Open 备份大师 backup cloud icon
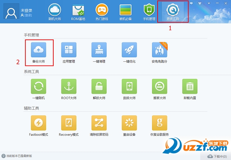 click(38, 49)
